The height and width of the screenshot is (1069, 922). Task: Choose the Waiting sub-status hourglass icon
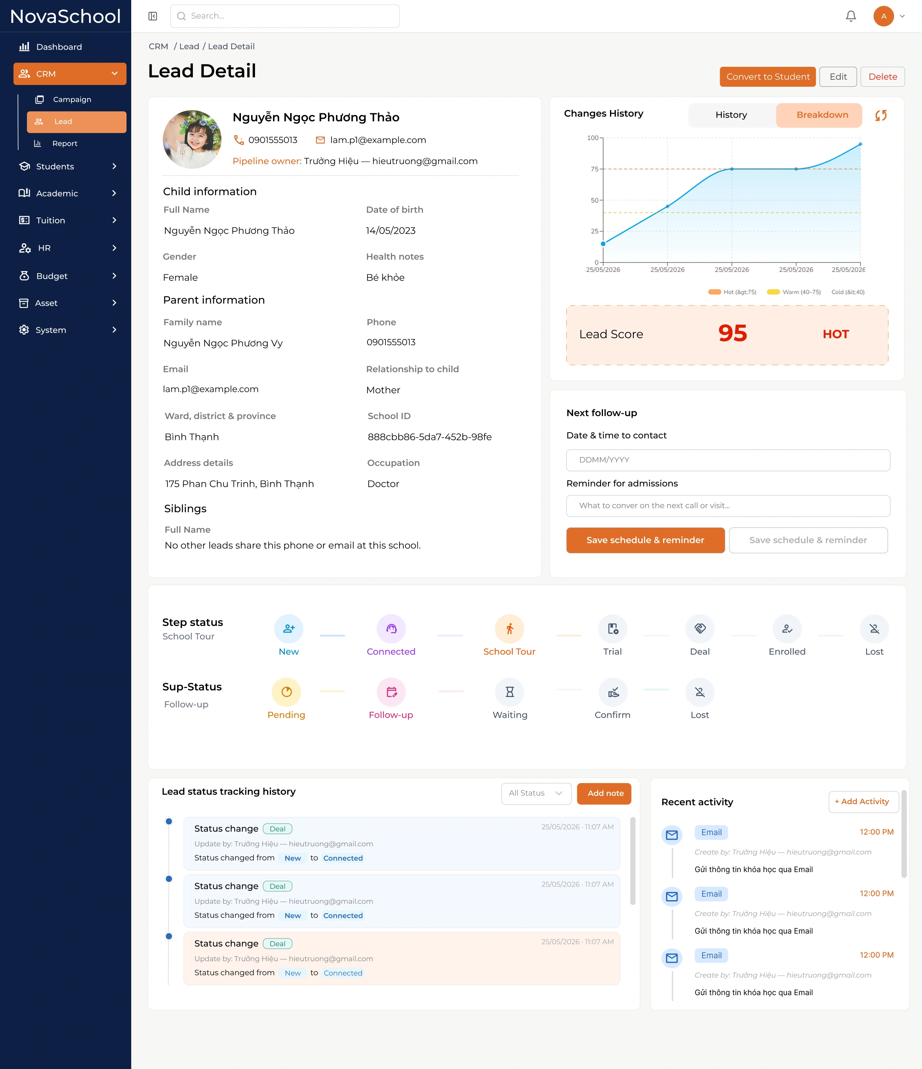[510, 692]
